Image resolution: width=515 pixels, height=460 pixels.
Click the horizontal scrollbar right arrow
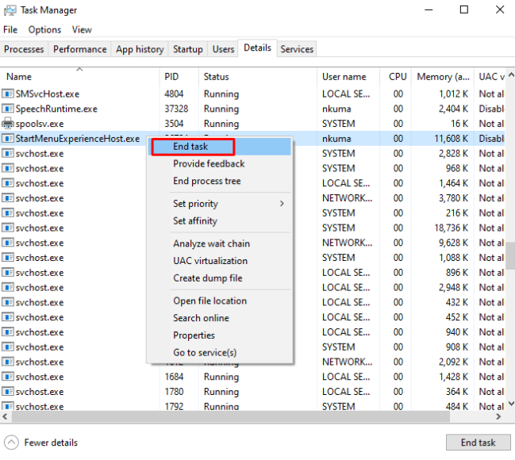tap(498, 416)
